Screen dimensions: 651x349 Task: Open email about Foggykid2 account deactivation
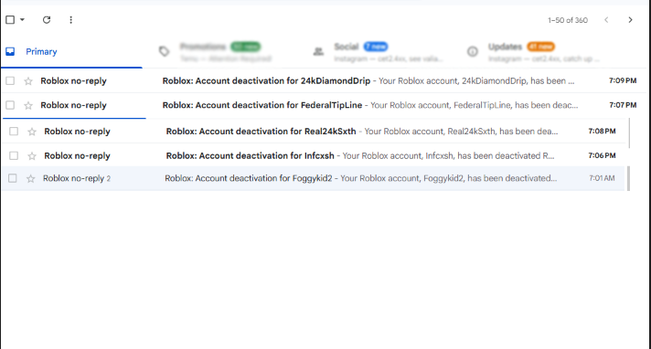pos(314,178)
